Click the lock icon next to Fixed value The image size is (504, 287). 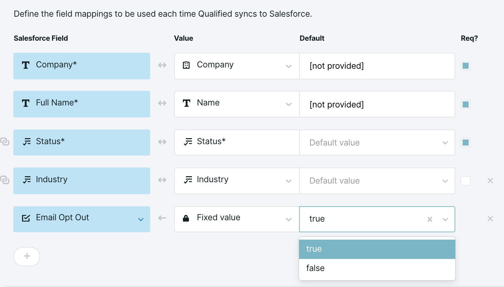coord(186,218)
